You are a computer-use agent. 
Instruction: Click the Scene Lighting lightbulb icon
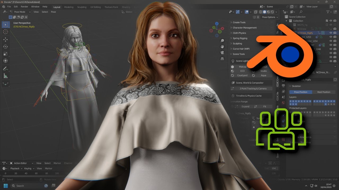pyautogui.click(x=233, y=61)
